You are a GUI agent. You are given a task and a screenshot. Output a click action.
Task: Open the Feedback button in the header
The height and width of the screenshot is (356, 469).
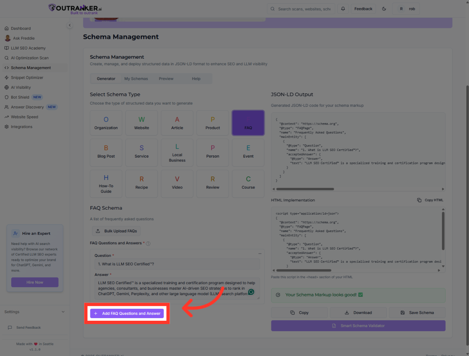(363, 9)
